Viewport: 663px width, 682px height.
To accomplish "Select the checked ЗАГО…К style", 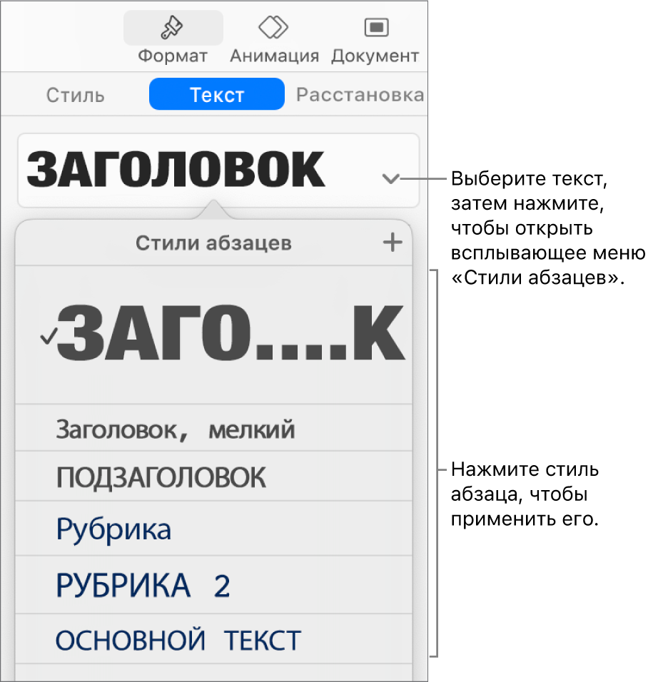I will [213, 334].
